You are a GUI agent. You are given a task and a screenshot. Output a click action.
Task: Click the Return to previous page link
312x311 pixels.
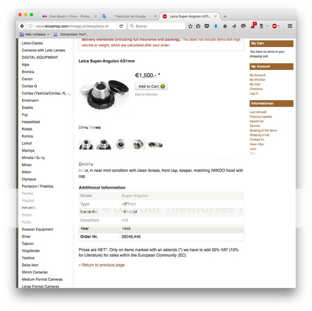click(102, 265)
